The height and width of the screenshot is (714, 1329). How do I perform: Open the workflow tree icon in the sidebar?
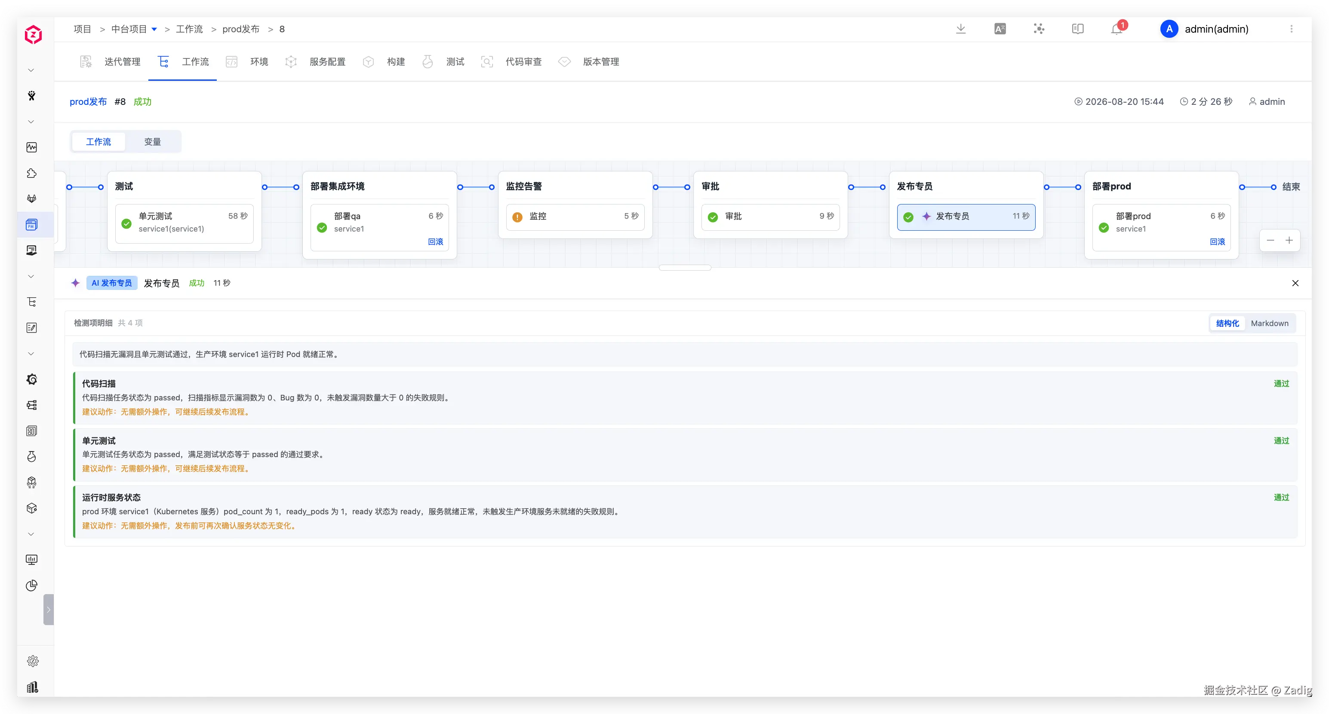tap(31, 302)
